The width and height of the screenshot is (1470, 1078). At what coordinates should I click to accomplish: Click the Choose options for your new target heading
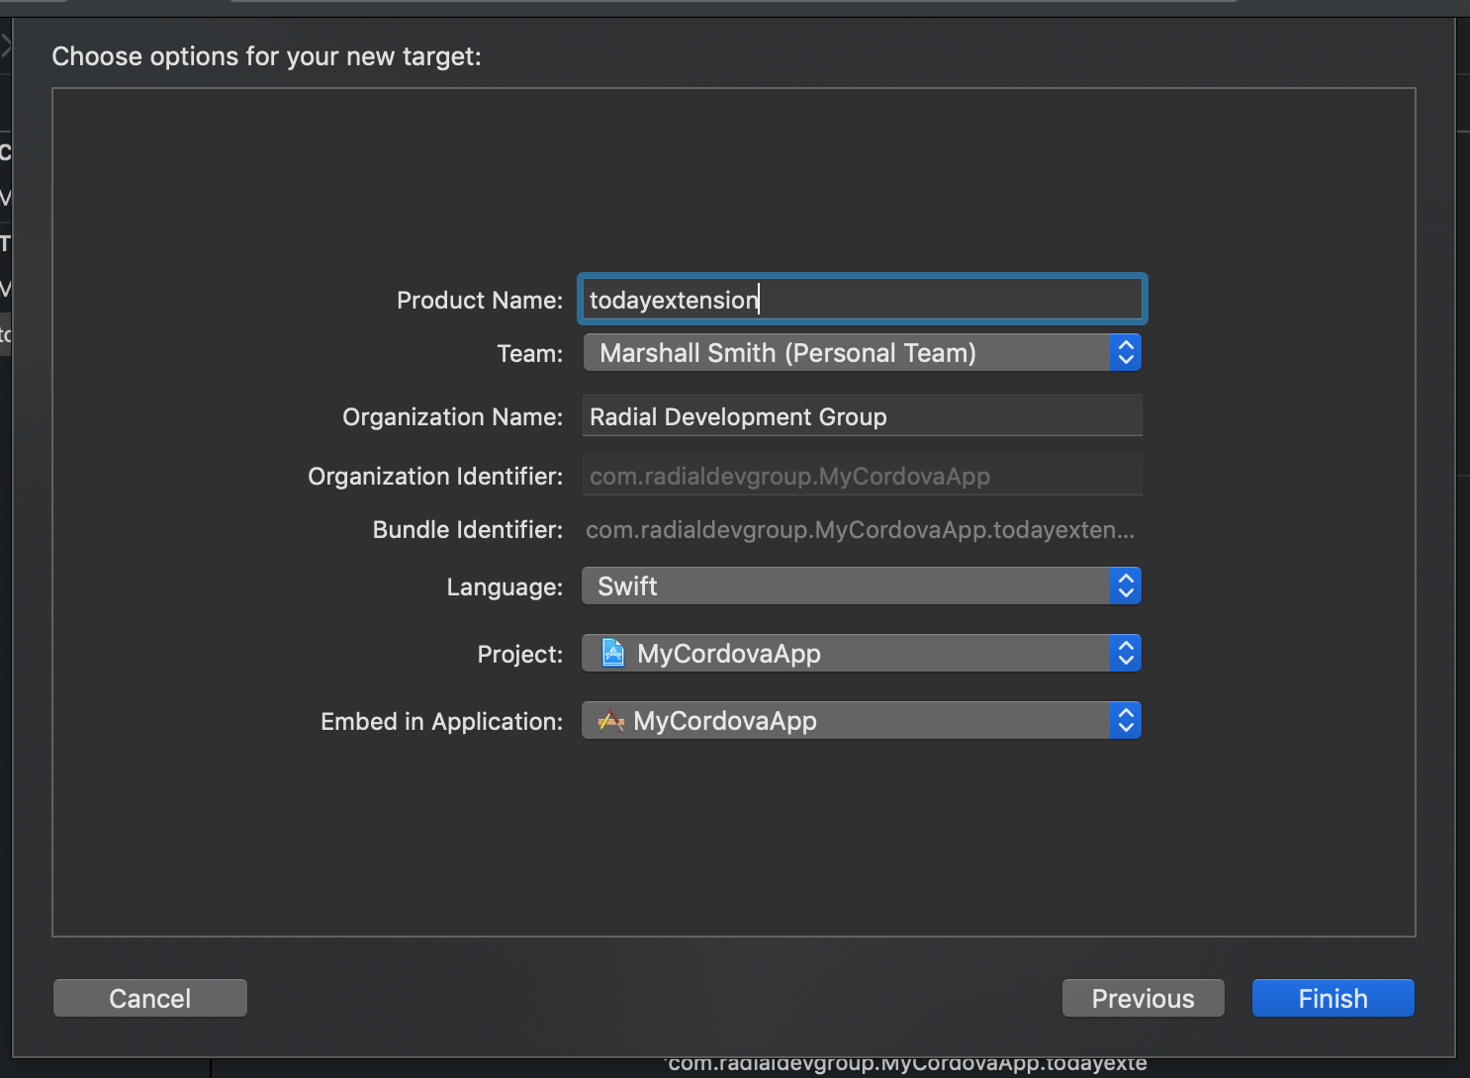pyautogui.click(x=266, y=56)
